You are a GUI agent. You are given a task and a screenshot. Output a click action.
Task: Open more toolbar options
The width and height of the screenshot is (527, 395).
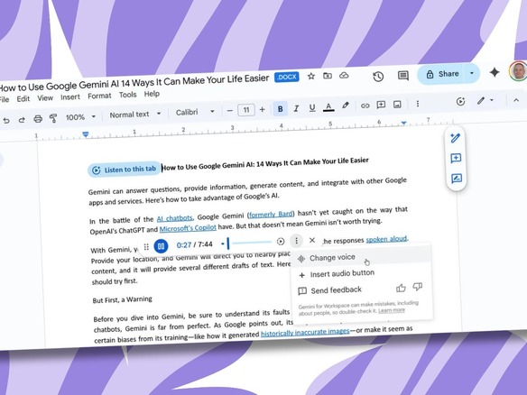[x=418, y=104]
